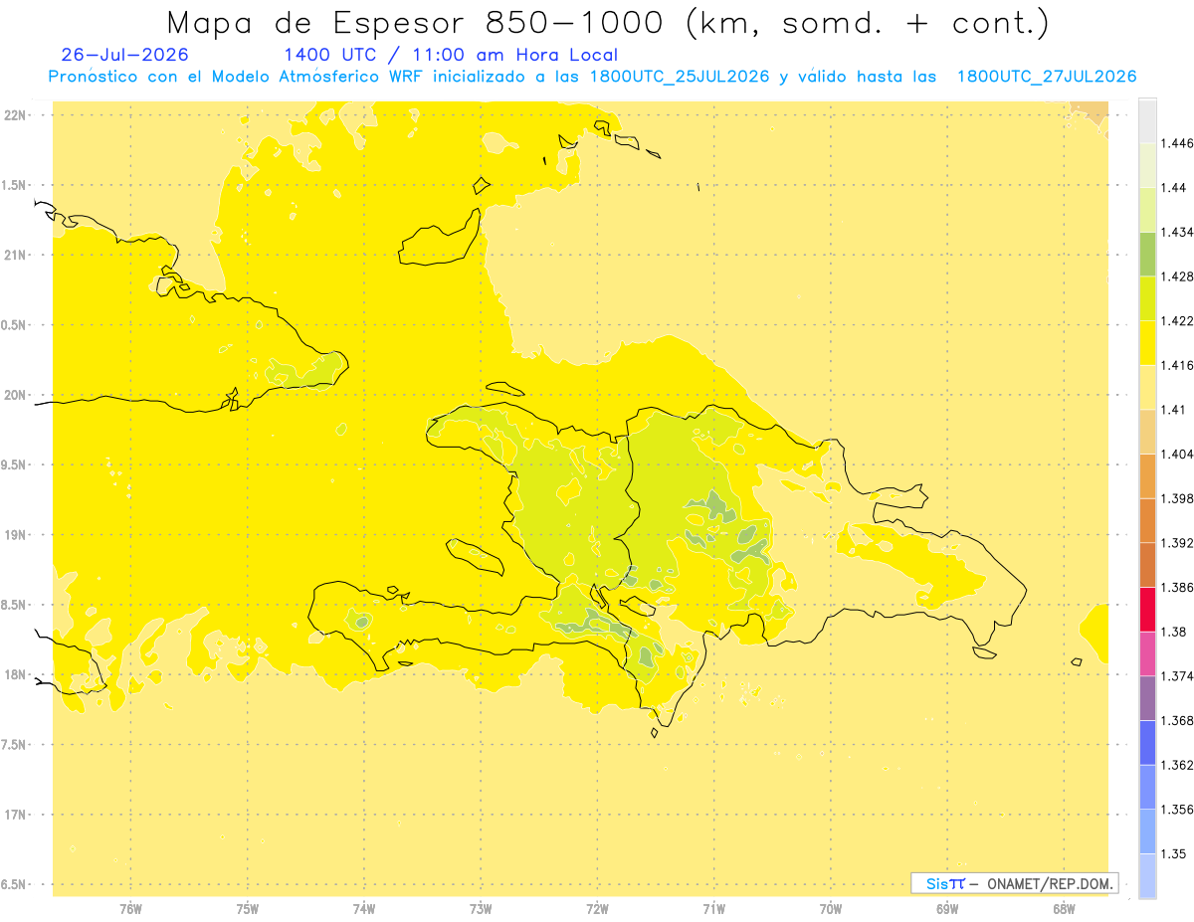Image resolution: width=1194 pixels, height=922 pixels.
Task: Pick the pink legend band 1.374–1.38
Action: tap(1147, 654)
